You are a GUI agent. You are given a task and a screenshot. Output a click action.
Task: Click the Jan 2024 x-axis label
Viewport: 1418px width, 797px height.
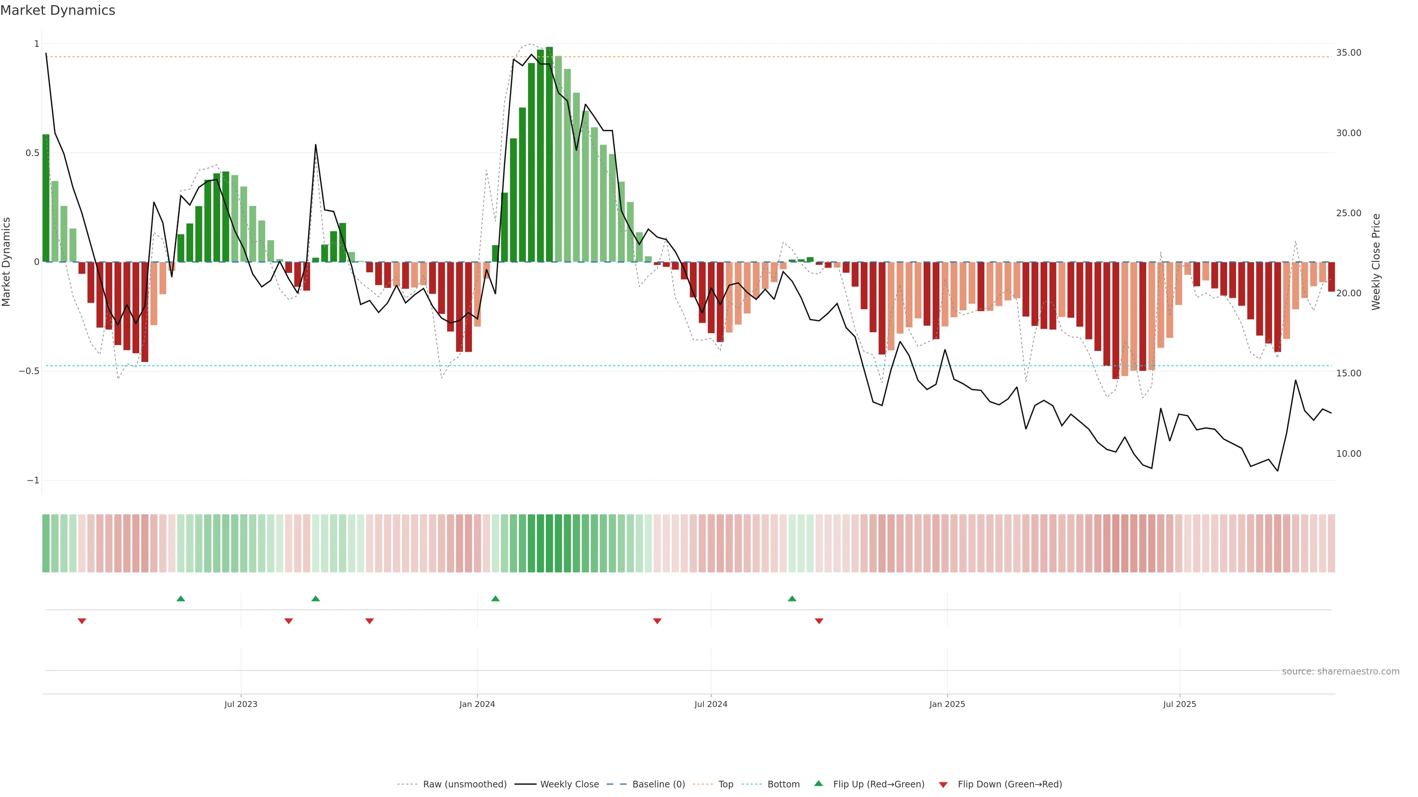pos(477,704)
